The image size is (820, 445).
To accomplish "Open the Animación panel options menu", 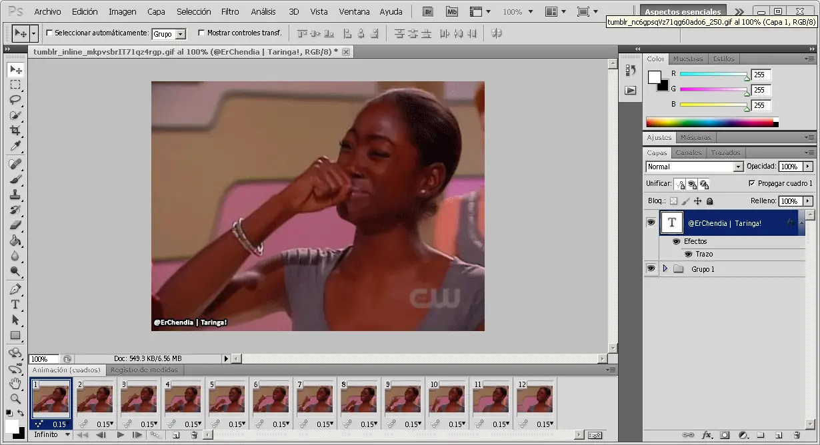I will [611, 369].
